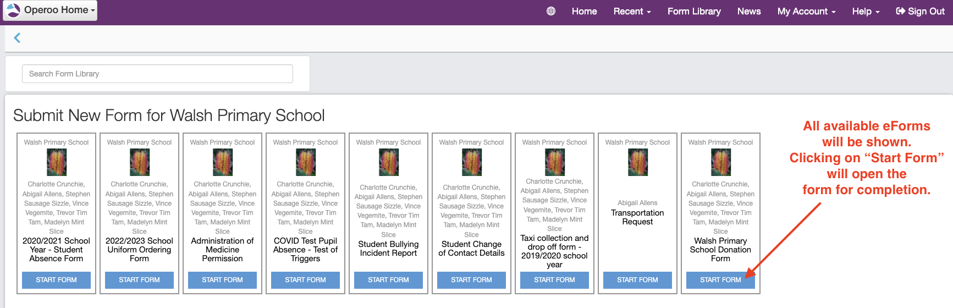Start the Student Absence Form

click(56, 280)
